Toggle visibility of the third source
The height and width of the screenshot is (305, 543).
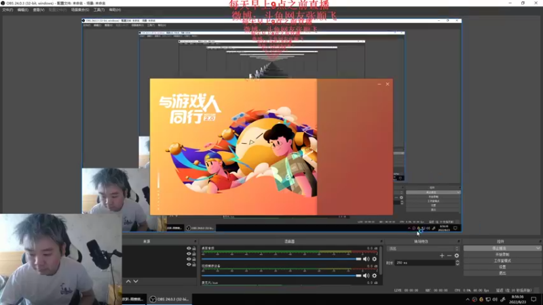point(189,259)
